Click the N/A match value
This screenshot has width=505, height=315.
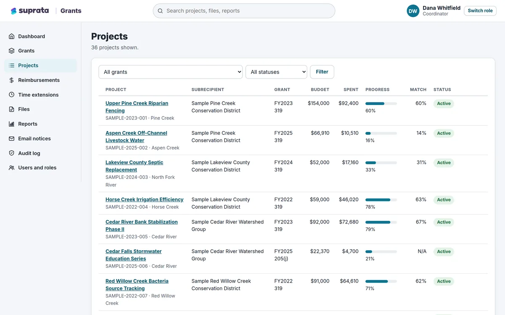[422, 252]
